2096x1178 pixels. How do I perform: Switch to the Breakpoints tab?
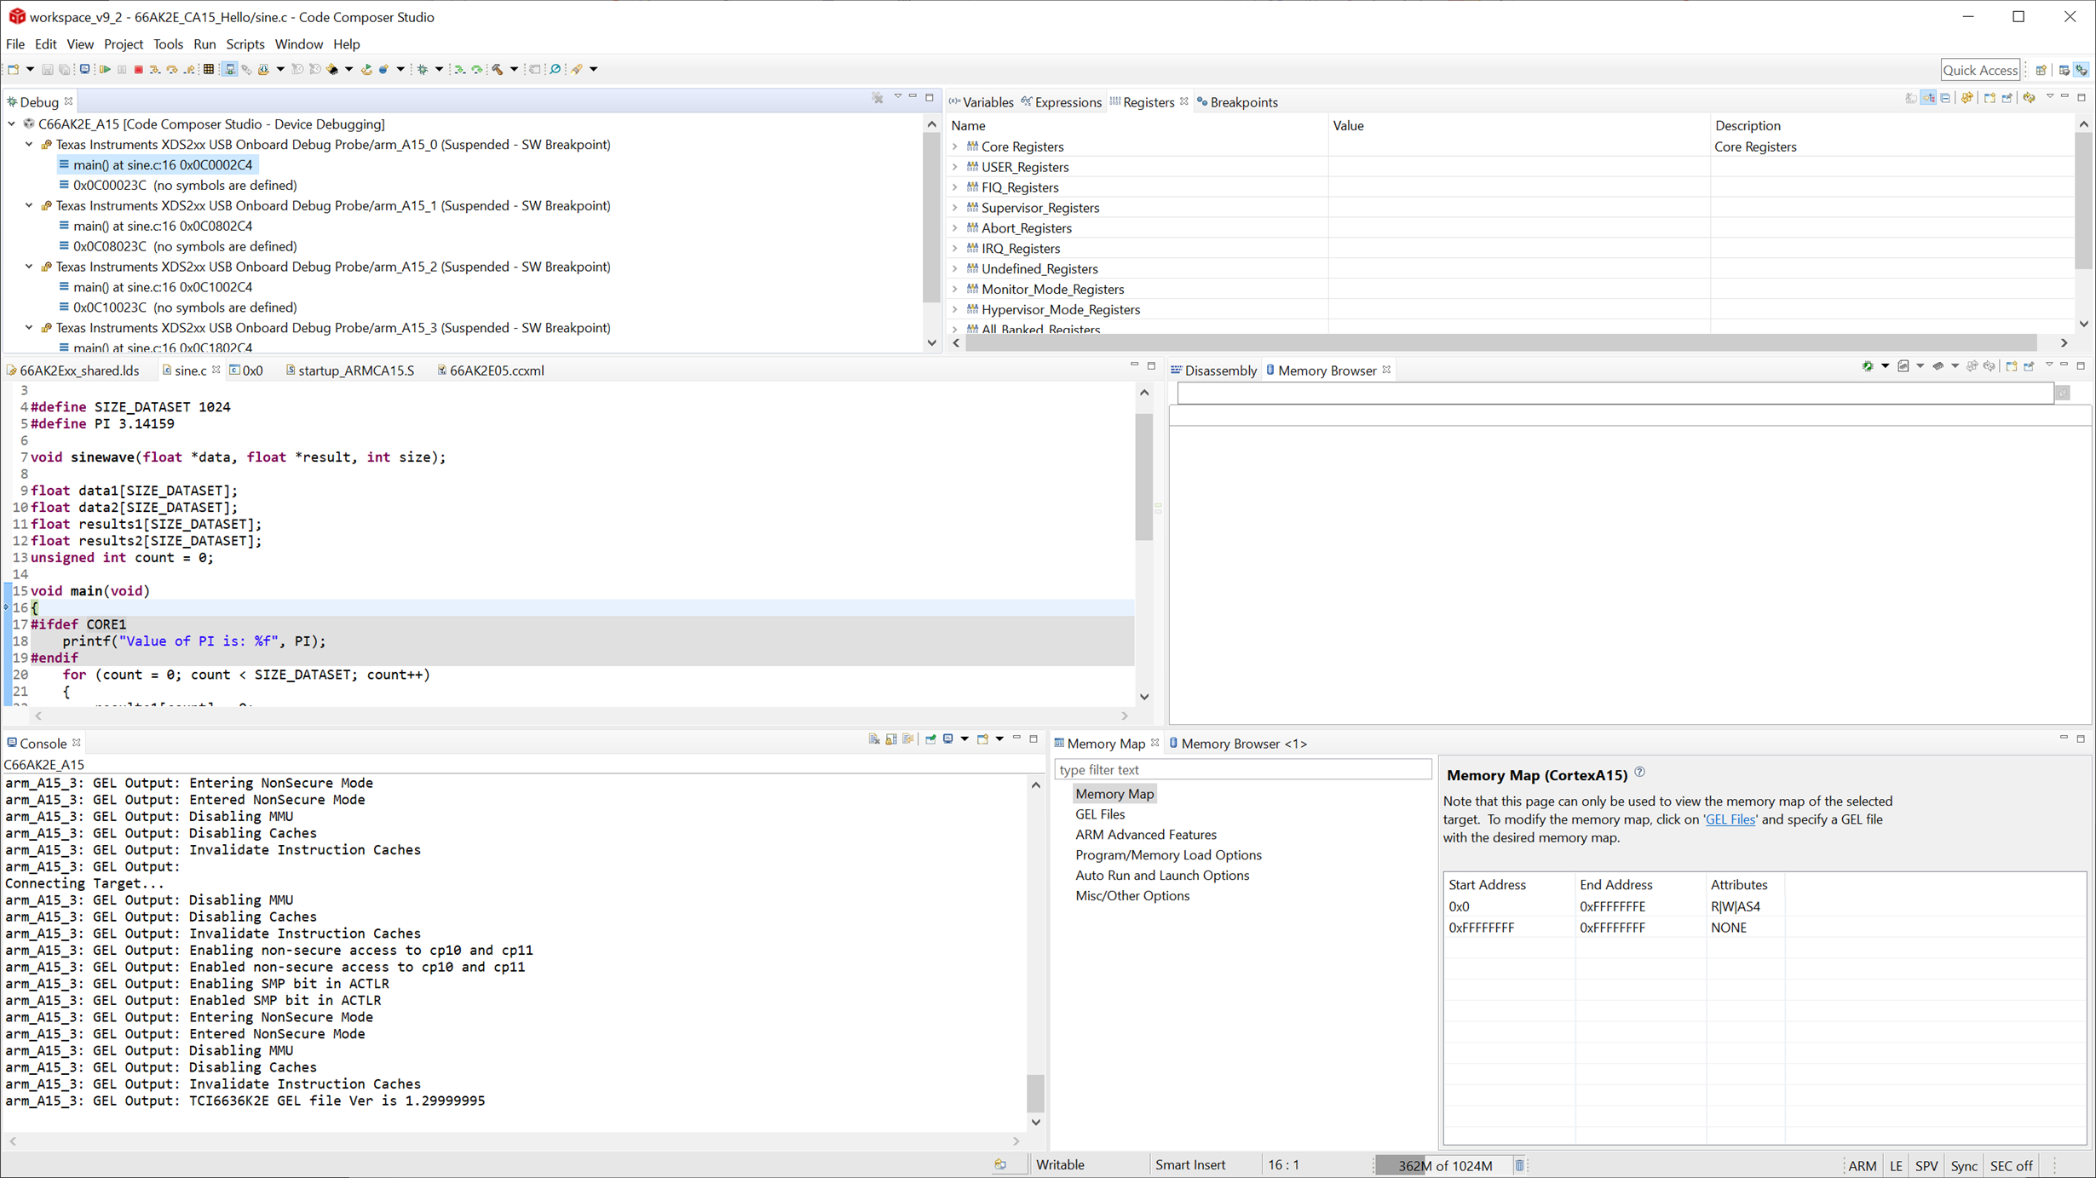[x=1237, y=102]
